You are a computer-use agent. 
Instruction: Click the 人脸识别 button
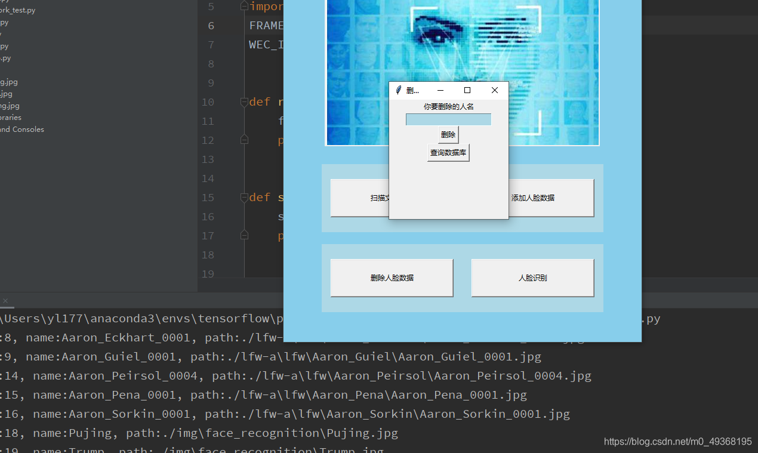pyautogui.click(x=532, y=278)
